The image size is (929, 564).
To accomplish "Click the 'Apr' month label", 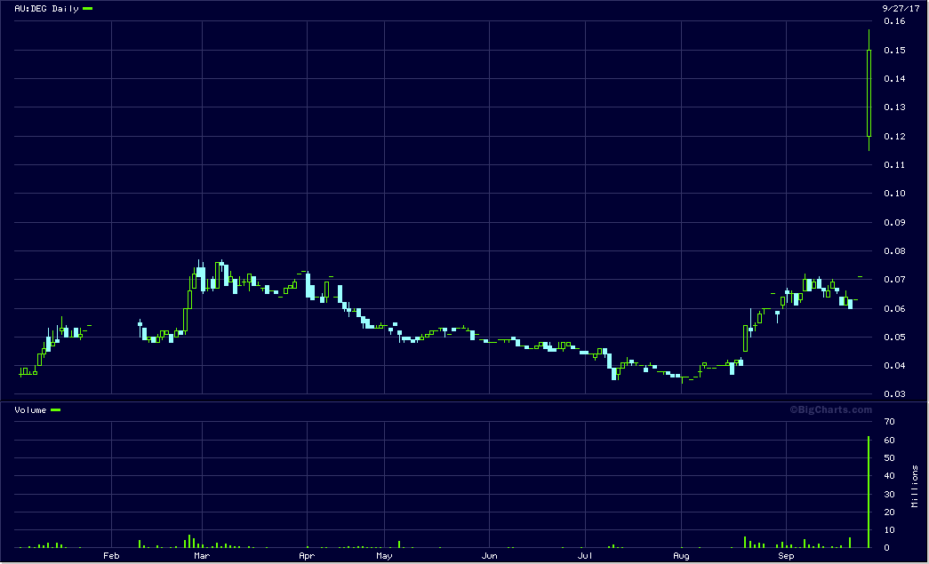I will [307, 556].
